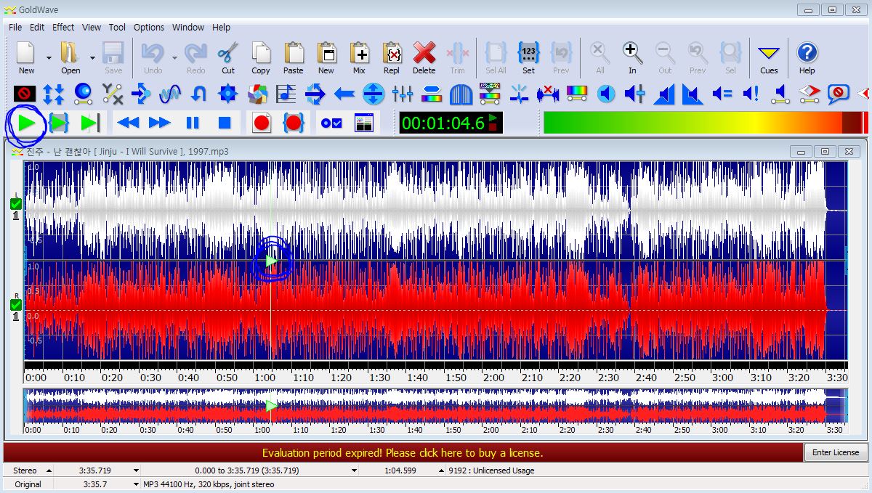Screen dimensions: 872x493
Task: Pause playback with the Pause button
Action: [x=193, y=123]
